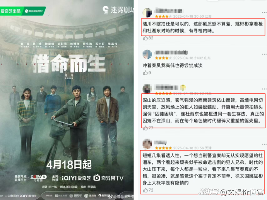The height and width of the screenshot is (200, 267).
Task: Open more options for the Hebei review
Action: point(264,89)
